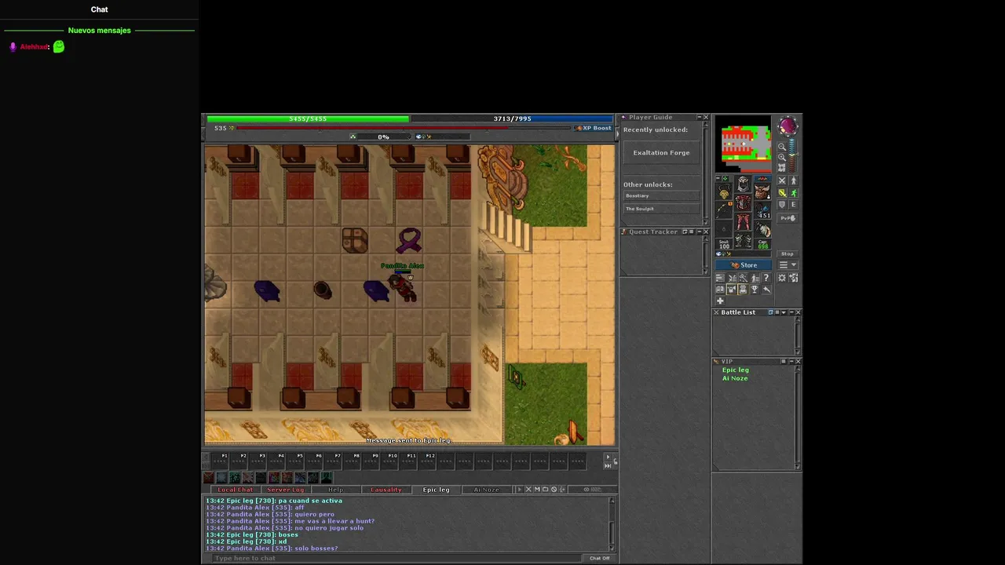Toggle expert mode E button
The width and height of the screenshot is (1005, 565).
794,204
